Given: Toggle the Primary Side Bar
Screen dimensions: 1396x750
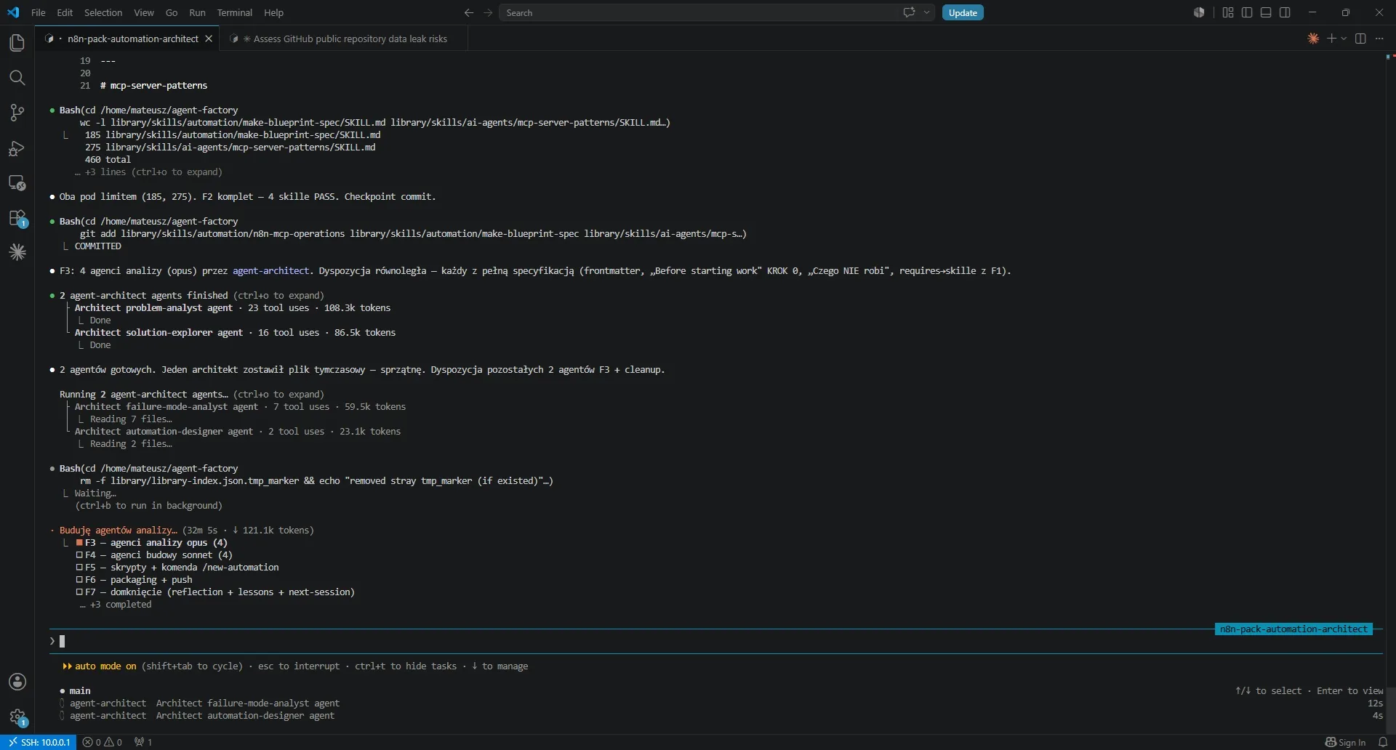Looking at the screenshot, I should coord(1247,12).
